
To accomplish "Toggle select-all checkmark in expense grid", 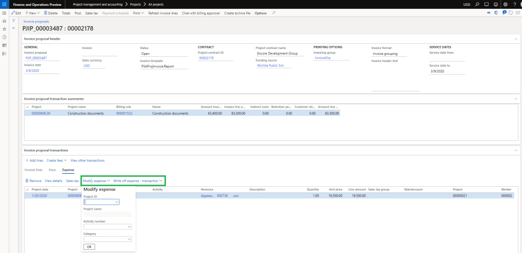I will pos(28,189).
